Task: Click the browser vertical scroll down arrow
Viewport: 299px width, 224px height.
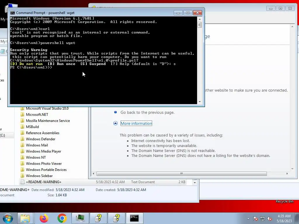Action: tap(292, 169)
